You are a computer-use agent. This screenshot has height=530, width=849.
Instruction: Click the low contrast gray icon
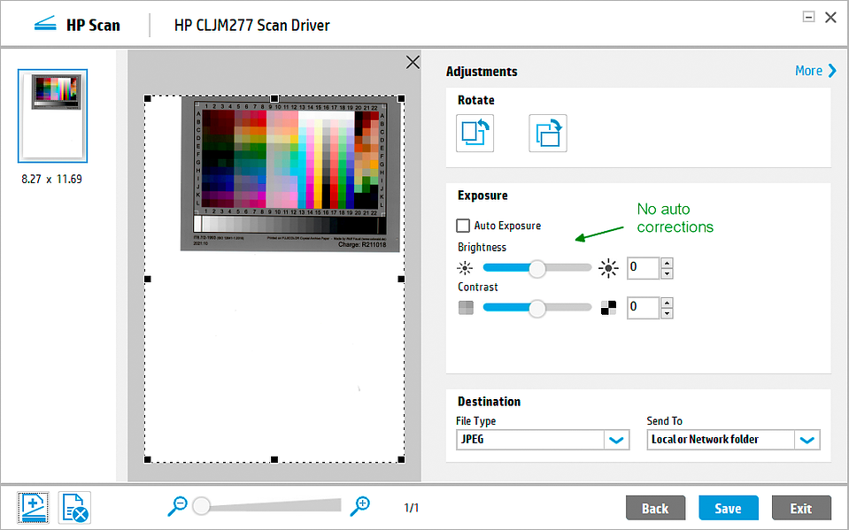coord(466,308)
